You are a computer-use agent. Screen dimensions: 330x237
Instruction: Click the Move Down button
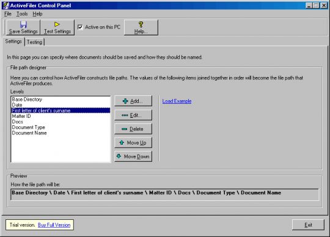(x=133, y=156)
